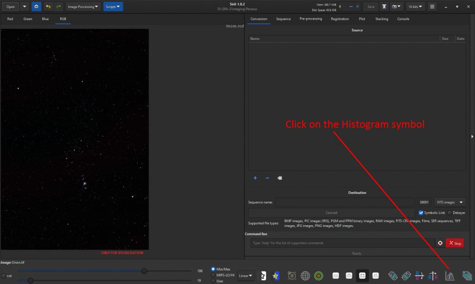
Task: Click the negative view icon
Action: [x=263, y=276]
